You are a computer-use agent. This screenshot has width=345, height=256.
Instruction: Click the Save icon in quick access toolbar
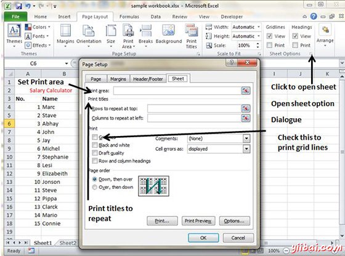18,6
